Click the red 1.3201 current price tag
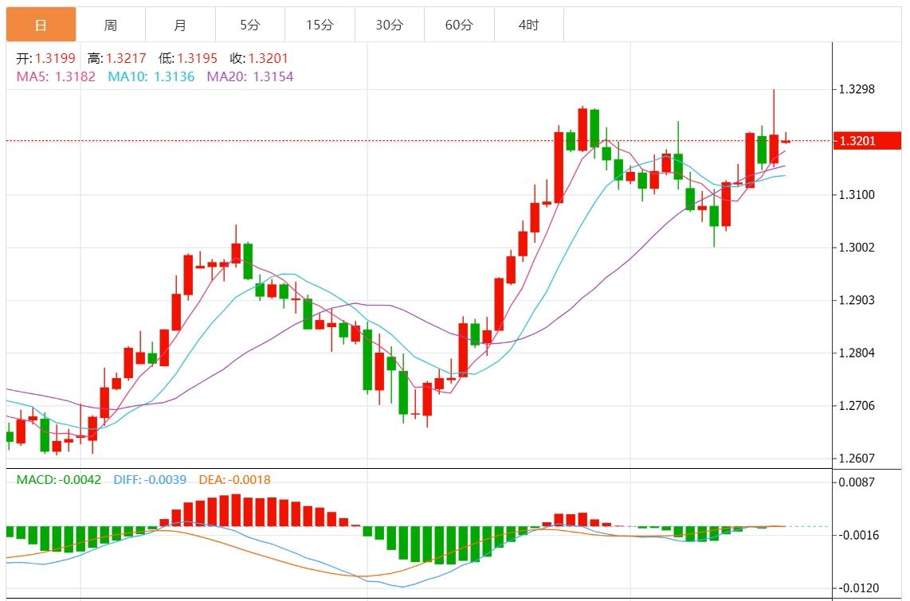Screen dimensions: 910x601 pos(866,141)
